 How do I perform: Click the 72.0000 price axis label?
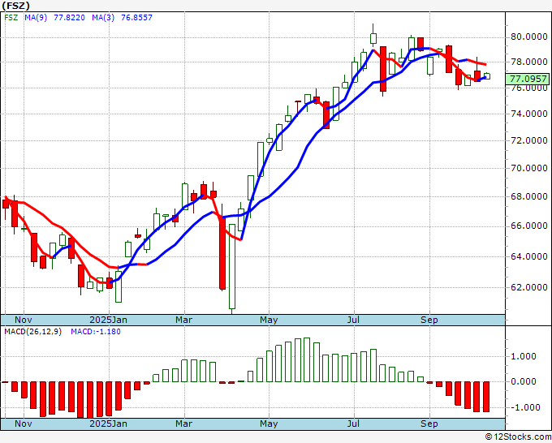(x=529, y=140)
